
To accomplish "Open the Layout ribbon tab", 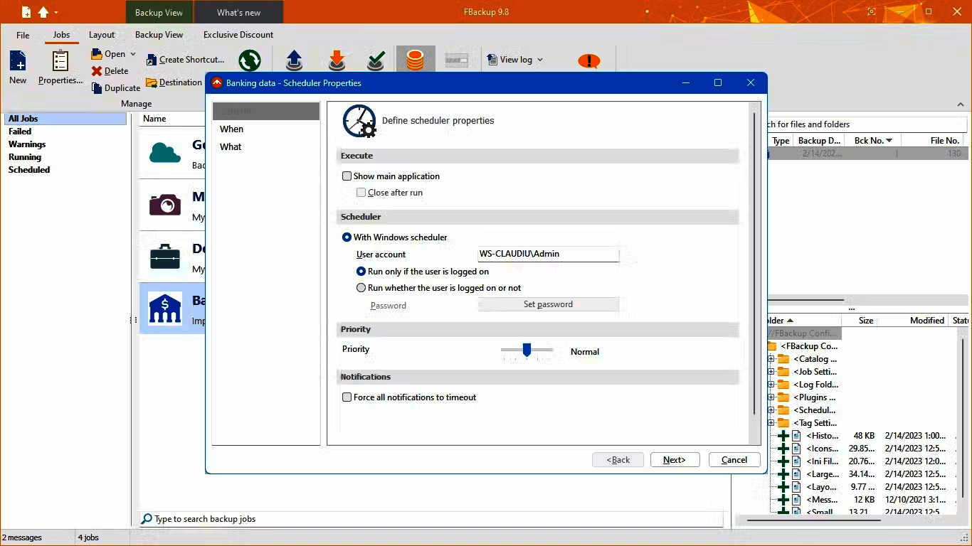I will (102, 35).
